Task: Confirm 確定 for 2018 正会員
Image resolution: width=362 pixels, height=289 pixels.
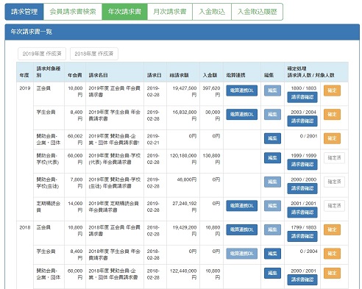Action: click(x=332, y=229)
